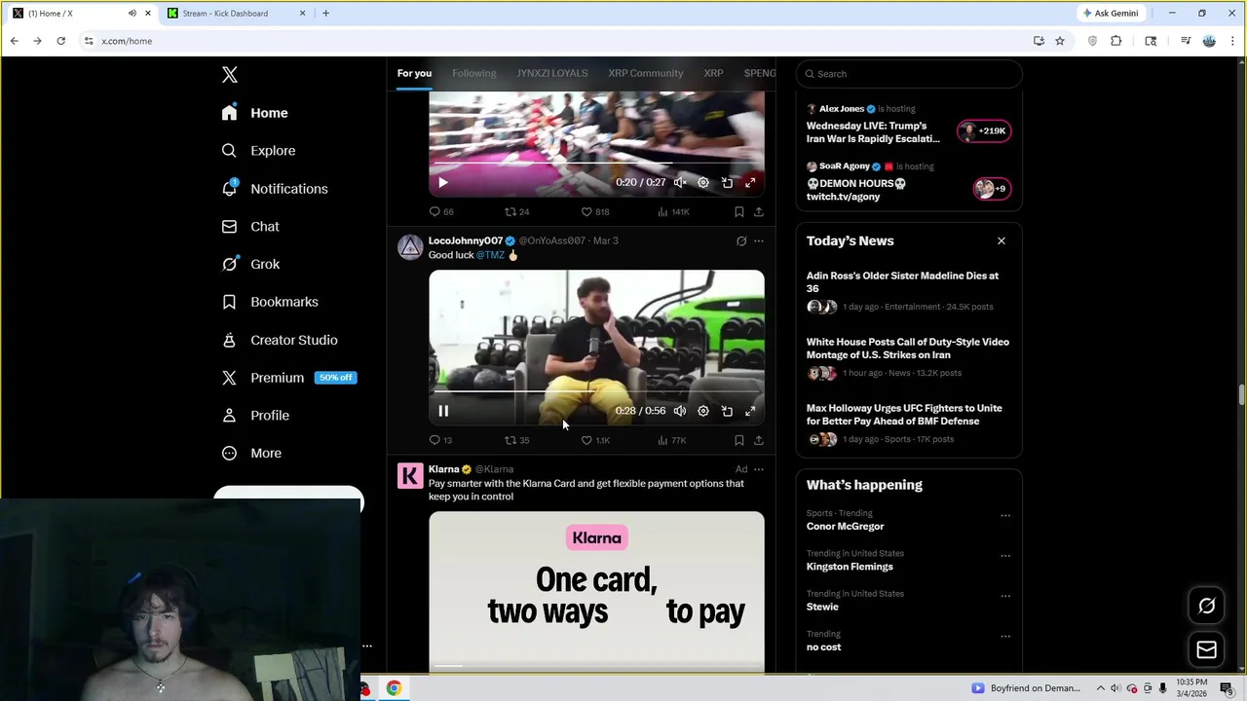Play the top video at 0:20
The width and height of the screenshot is (1247, 701).
point(443,182)
